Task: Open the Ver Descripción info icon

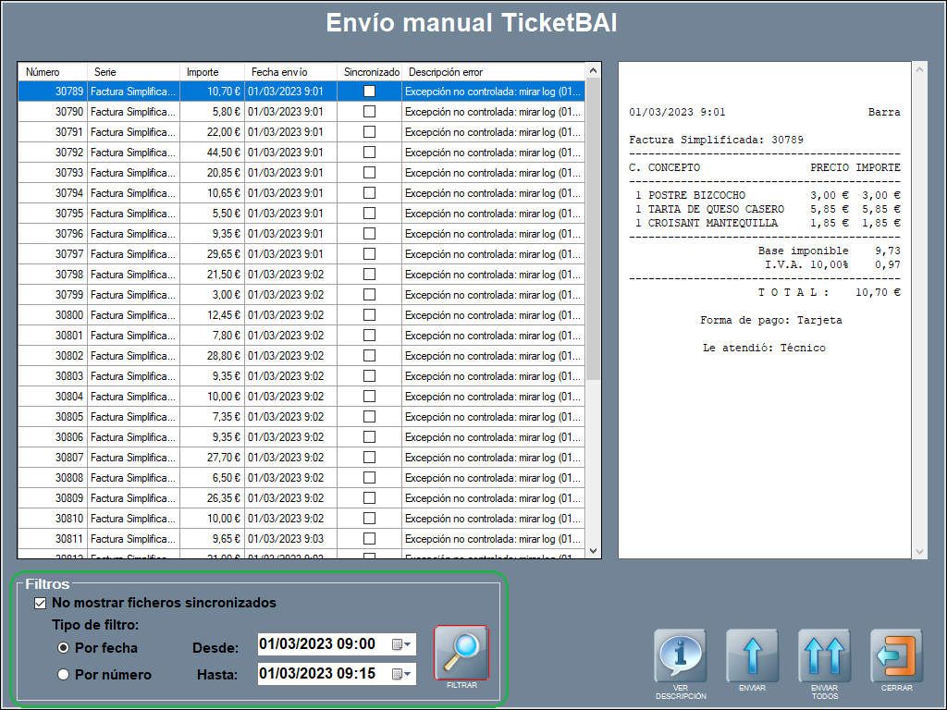Action: [681, 655]
